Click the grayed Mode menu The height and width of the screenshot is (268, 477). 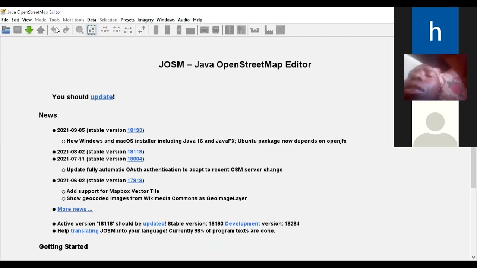pyautogui.click(x=41, y=20)
